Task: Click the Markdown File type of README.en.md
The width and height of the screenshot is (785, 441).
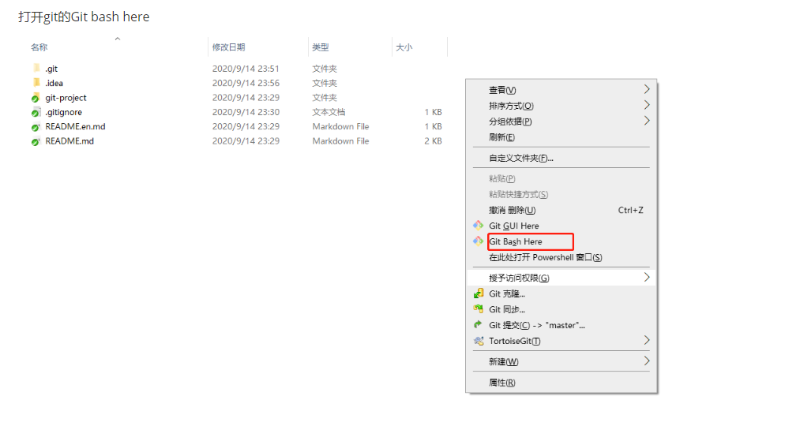Action: coord(340,126)
